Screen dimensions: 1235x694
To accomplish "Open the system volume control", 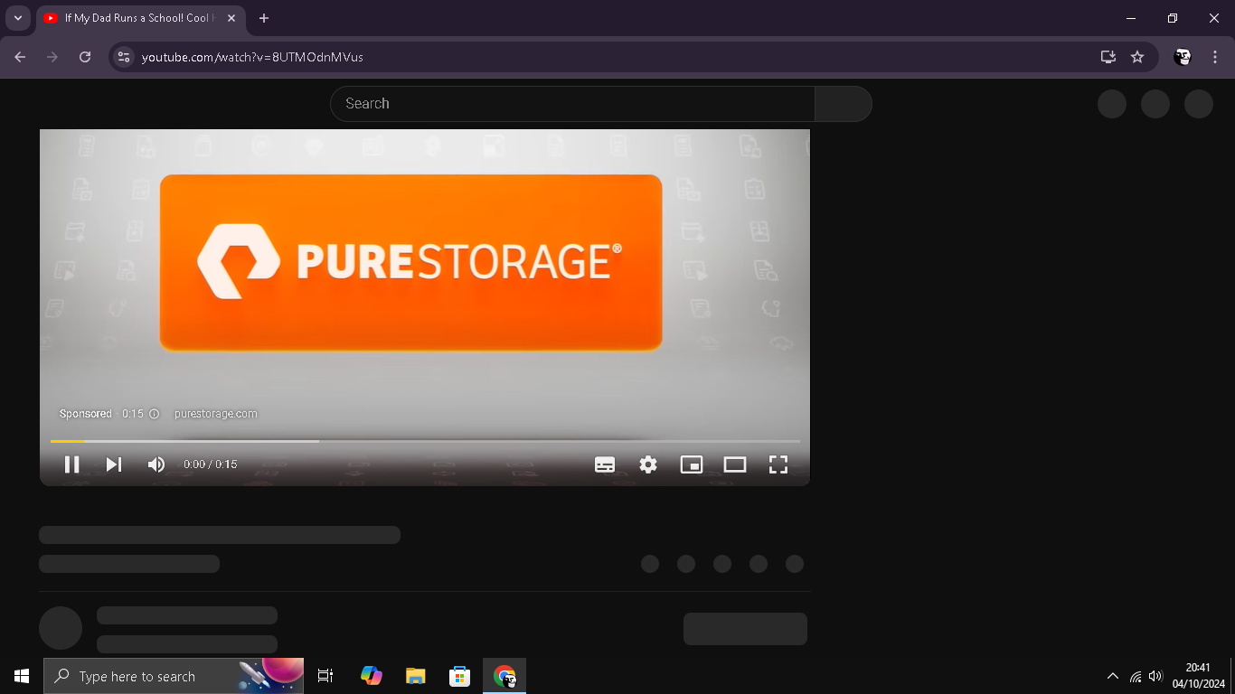I will (x=1155, y=676).
